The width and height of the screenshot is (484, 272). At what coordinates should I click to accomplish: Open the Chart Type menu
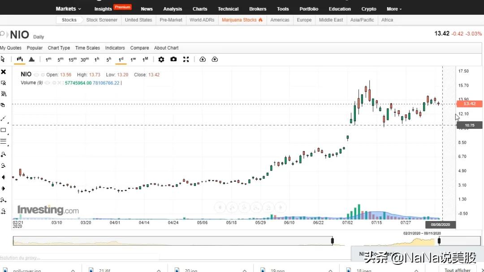coord(59,48)
